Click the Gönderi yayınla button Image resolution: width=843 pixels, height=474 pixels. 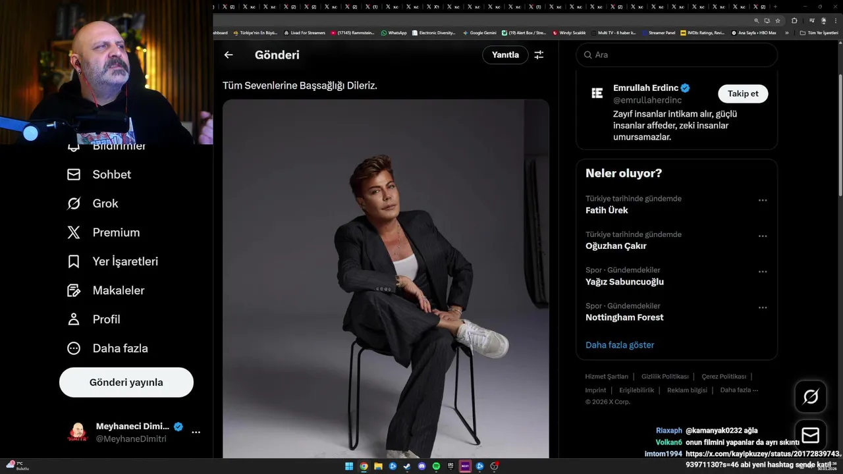[126, 382]
